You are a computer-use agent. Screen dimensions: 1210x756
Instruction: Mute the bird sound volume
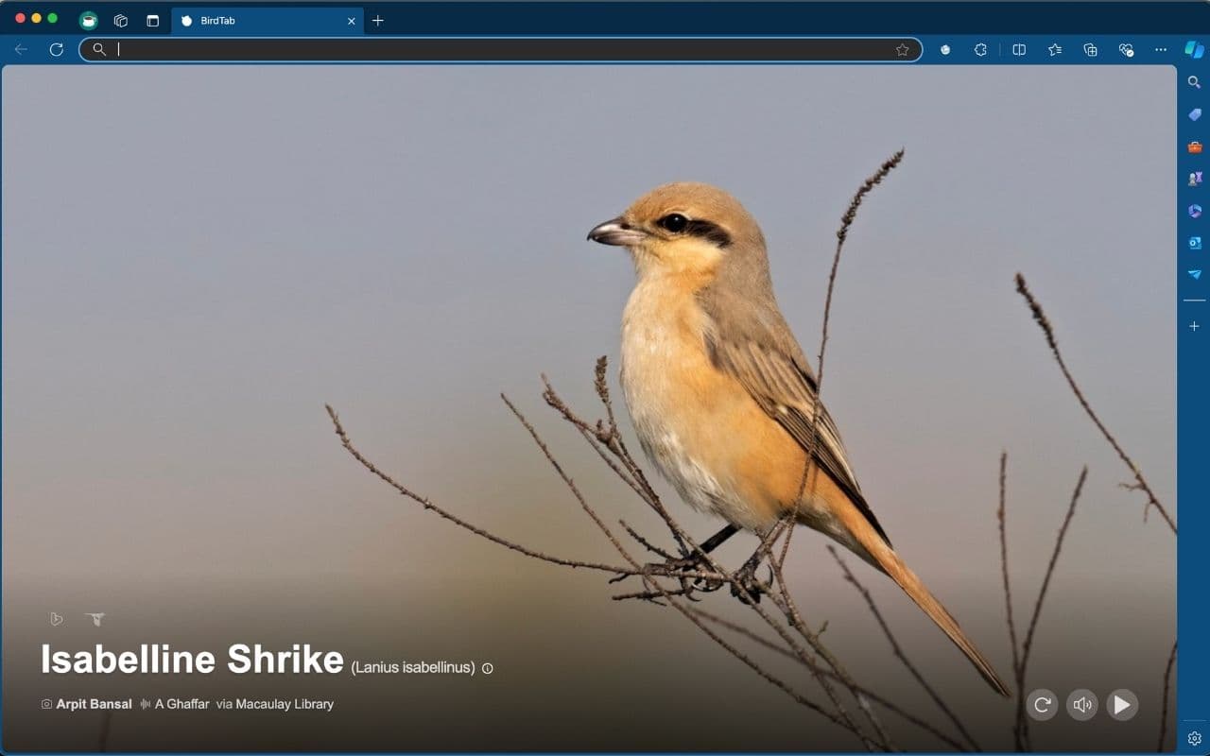[x=1081, y=704]
